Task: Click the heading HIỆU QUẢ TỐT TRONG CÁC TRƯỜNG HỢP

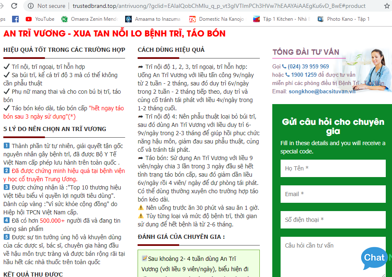Action: coord(64,50)
